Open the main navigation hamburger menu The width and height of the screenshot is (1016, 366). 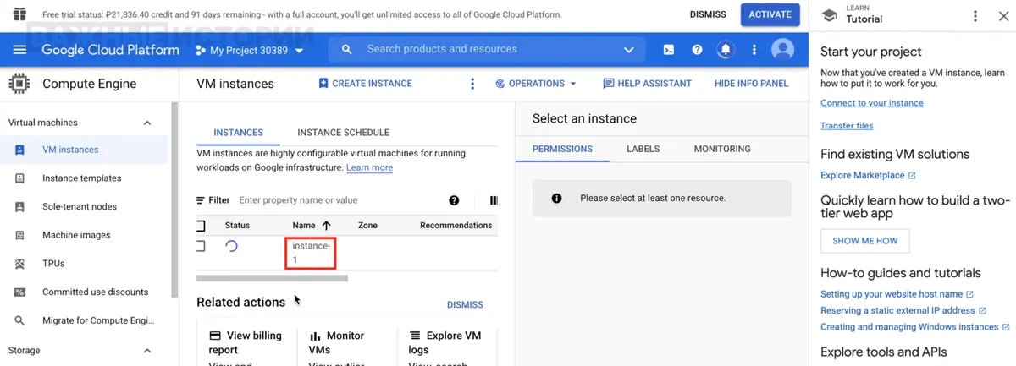[19, 50]
